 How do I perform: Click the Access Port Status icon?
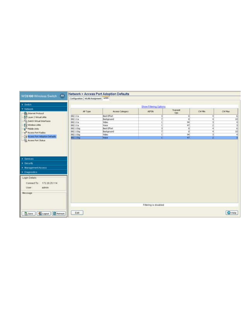click(25, 140)
